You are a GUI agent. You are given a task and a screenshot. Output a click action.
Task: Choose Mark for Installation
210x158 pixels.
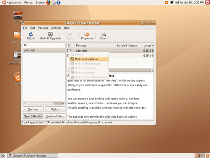[89, 59]
